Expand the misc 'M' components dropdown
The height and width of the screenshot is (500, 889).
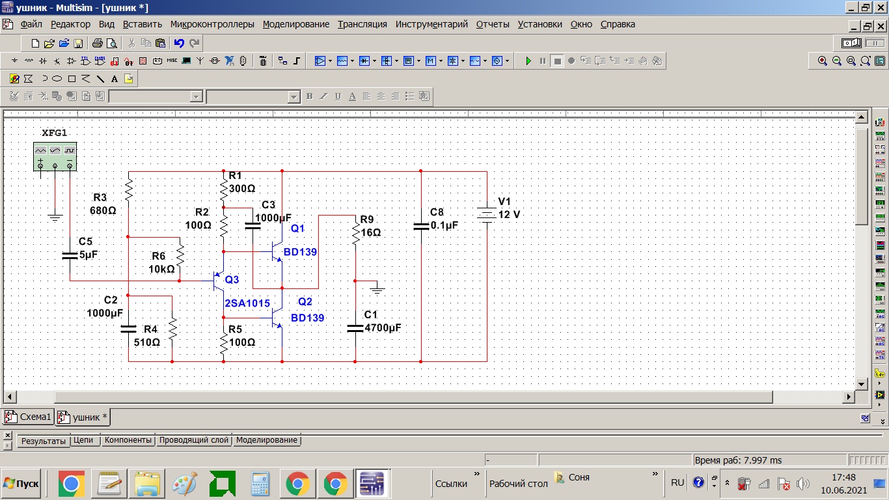tap(441, 61)
